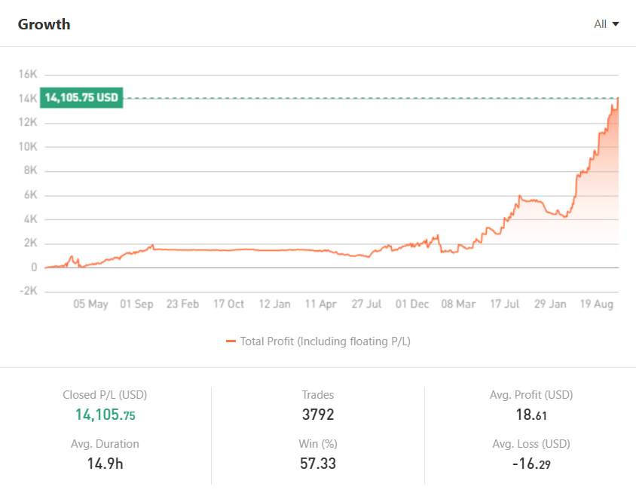Image resolution: width=636 pixels, height=499 pixels.
Task: Click the Win (%) value 57.33
Action: pyautogui.click(x=318, y=464)
